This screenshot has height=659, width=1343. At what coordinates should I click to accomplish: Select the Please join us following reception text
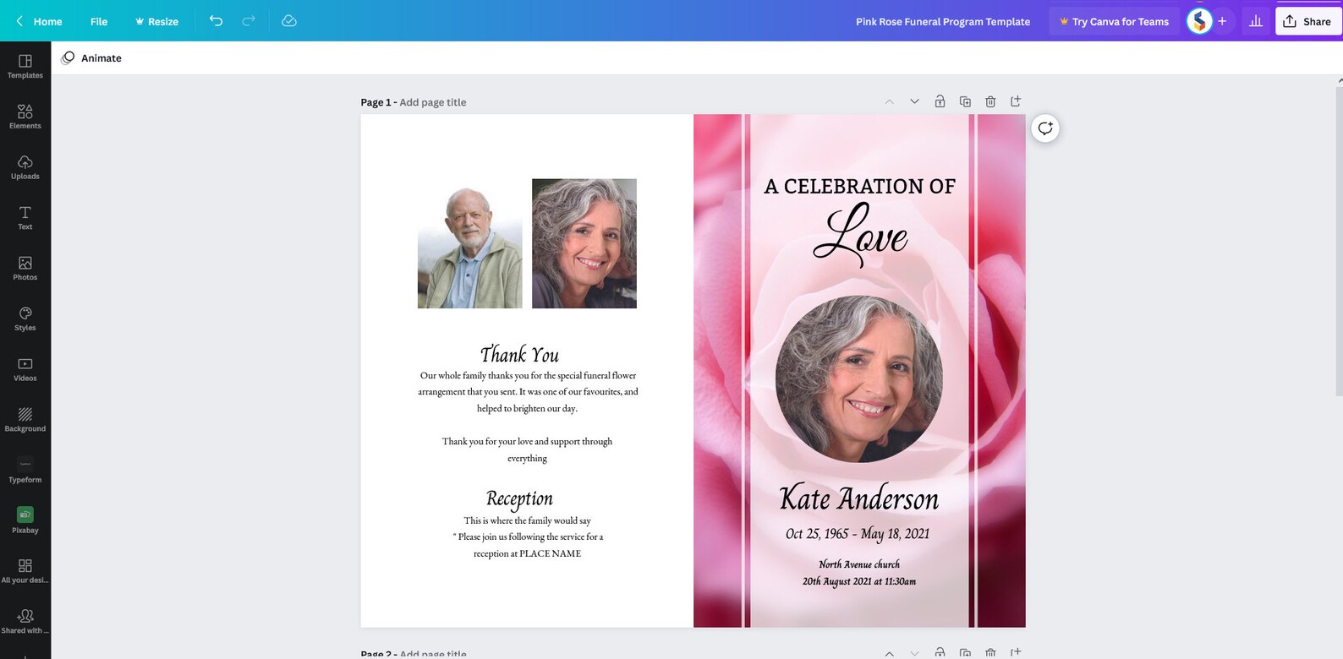click(528, 537)
